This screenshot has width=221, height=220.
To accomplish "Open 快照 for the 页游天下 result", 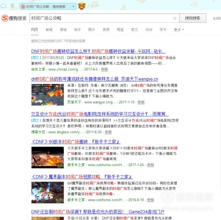I will click(141, 102).
